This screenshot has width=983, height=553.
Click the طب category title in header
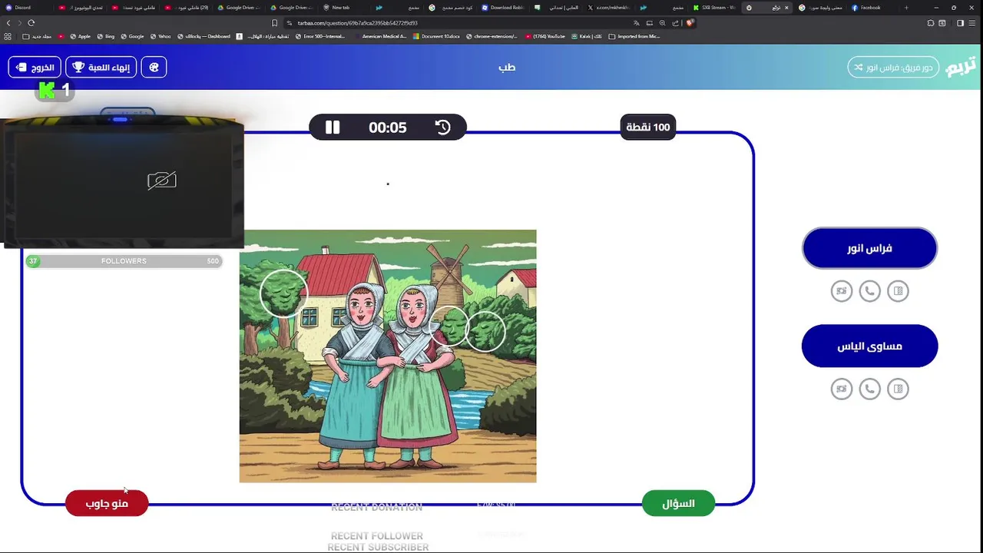506,67
